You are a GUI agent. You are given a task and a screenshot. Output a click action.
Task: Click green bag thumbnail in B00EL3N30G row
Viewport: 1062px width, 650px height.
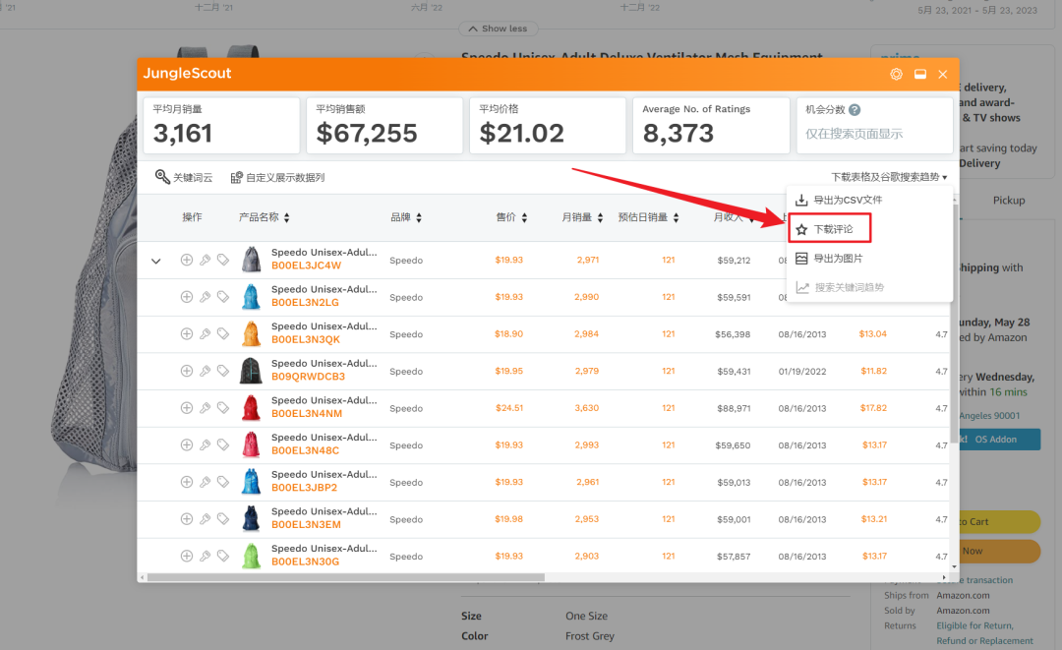click(x=252, y=556)
